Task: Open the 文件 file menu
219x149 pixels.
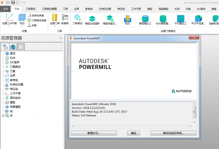Action: click(x=5, y=8)
